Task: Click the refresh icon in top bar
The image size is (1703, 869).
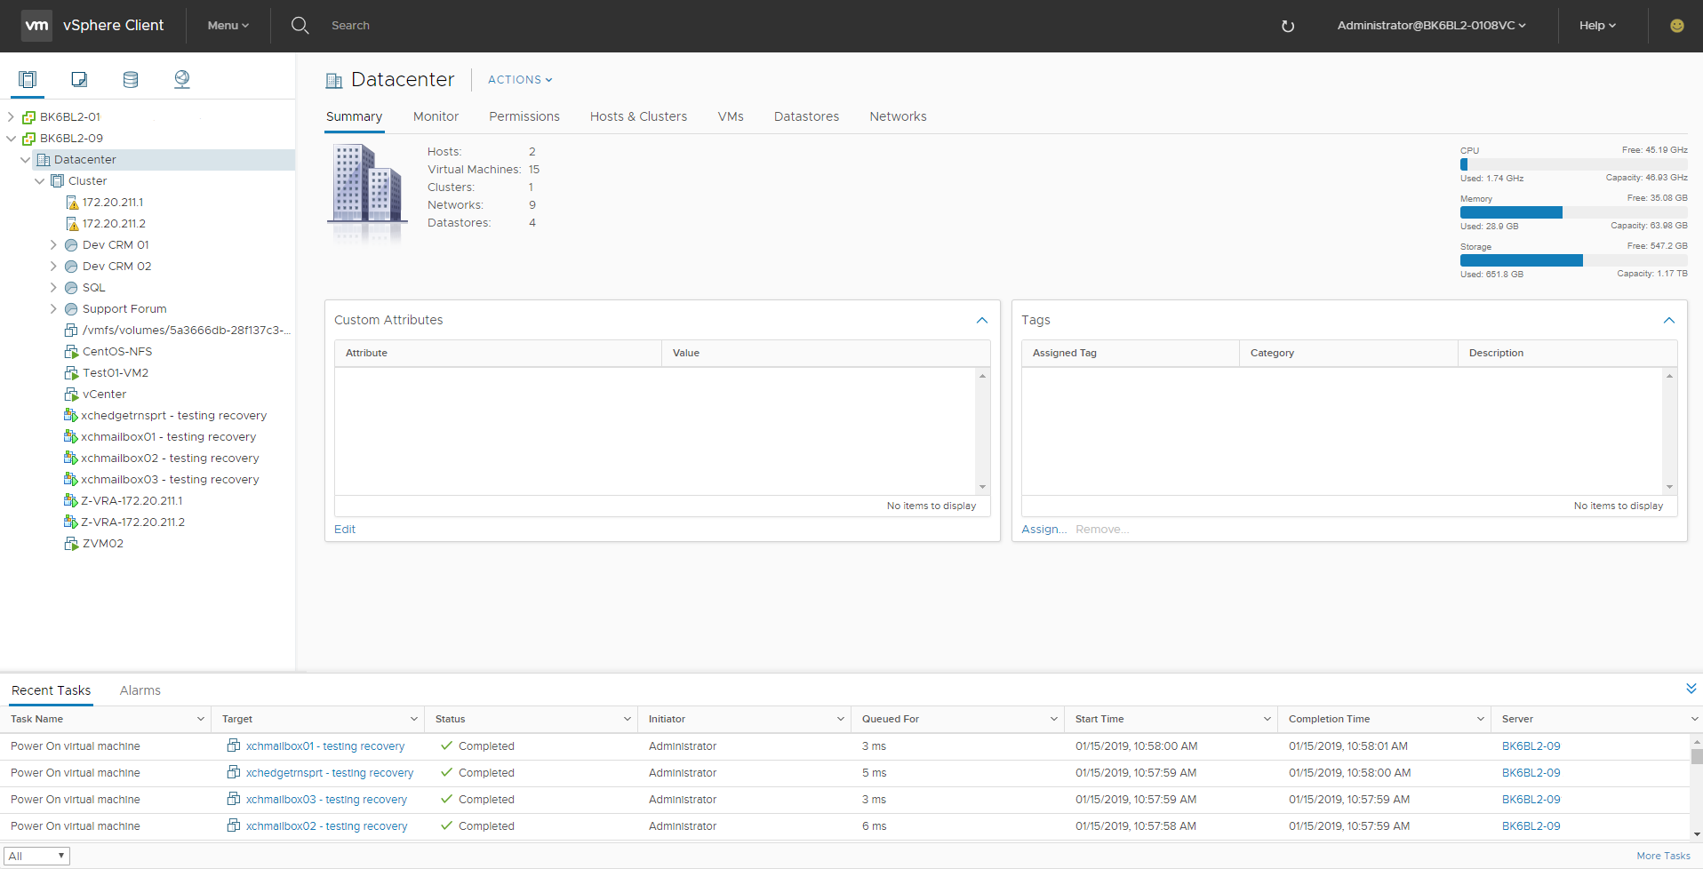Action: [1287, 27]
